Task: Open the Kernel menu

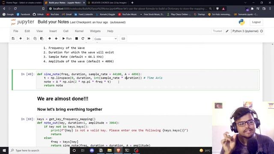Action: click(79, 31)
